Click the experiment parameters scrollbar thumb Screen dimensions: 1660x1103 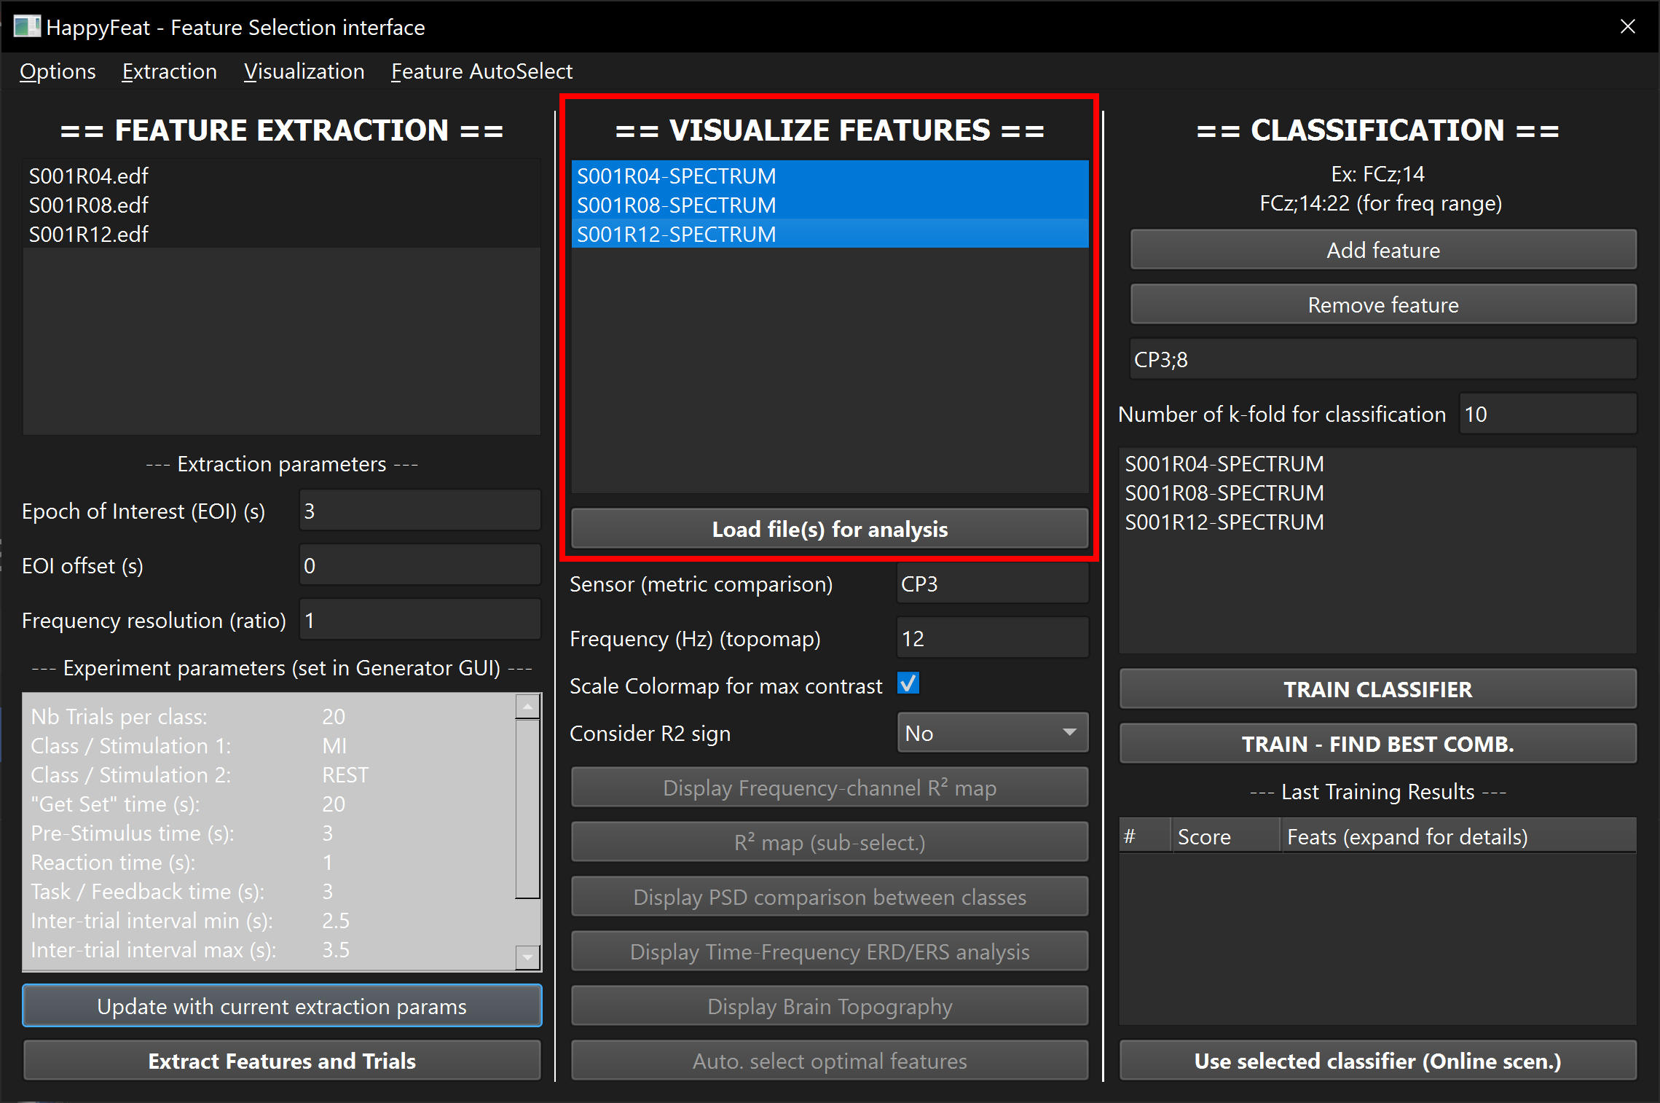click(x=527, y=809)
